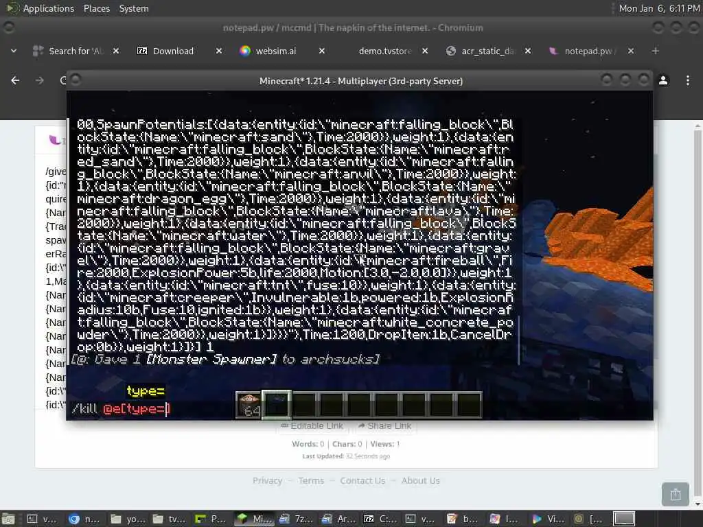Viewport: 703px width, 527px height.
Task: Open the System menu
Action: click(x=134, y=8)
